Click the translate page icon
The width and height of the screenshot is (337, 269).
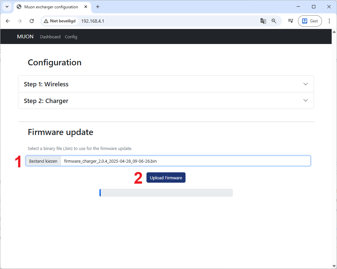click(263, 21)
